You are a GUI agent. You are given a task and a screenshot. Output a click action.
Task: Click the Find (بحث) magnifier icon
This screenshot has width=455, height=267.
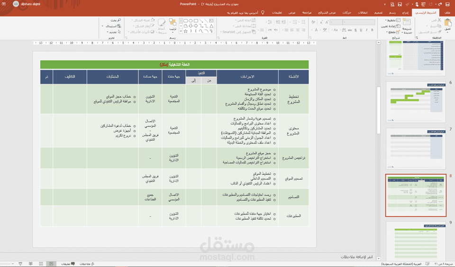pyautogui.click(x=119, y=20)
